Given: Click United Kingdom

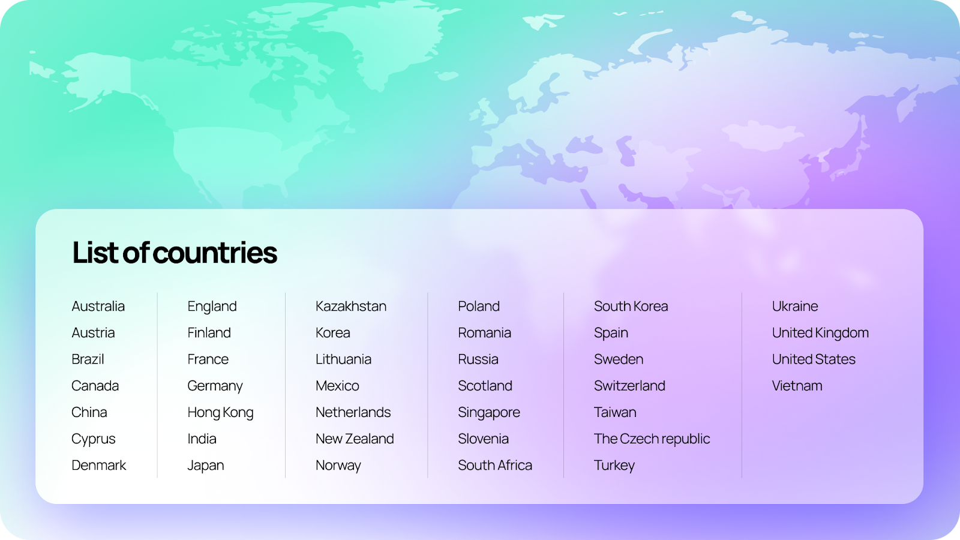Looking at the screenshot, I should [x=820, y=333].
